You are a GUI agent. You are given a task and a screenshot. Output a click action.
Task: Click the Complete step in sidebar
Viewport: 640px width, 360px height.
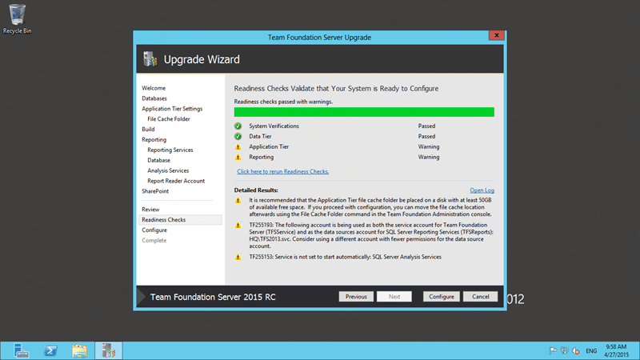pos(154,241)
